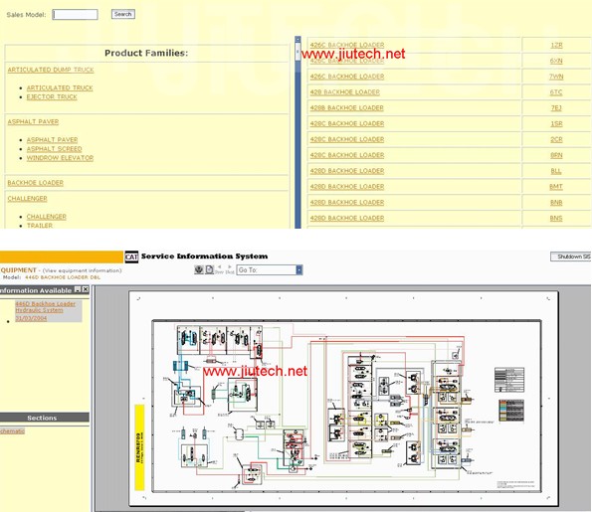Click the BMT serial prefix link
Screen dimensions: 592x512
coord(556,187)
